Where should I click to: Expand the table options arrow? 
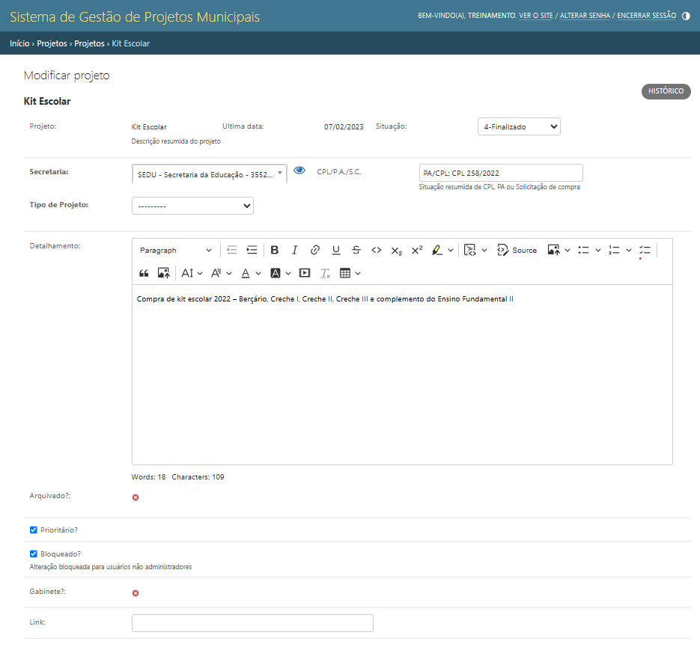point(358,273)
